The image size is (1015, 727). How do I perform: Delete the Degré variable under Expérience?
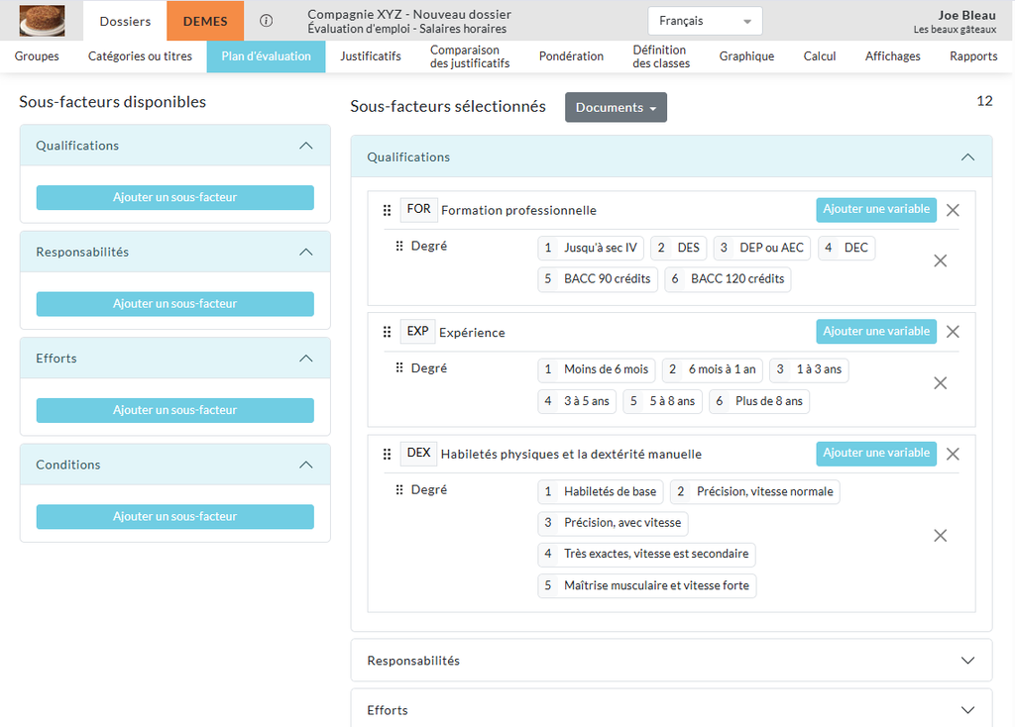[940, 383]
